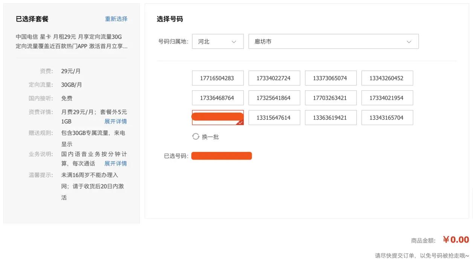Expand 业务说明 details via 展开详情
The width and height of the screenshot is (473, 261).
click(116, 163)
